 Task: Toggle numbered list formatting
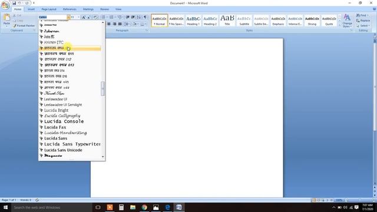tap(112, 17)
